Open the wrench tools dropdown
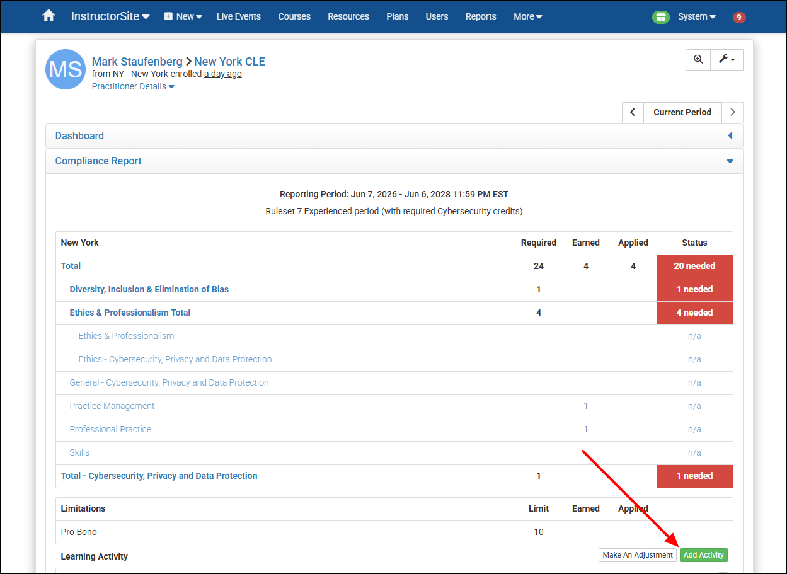787x574 pixels. 727,59
